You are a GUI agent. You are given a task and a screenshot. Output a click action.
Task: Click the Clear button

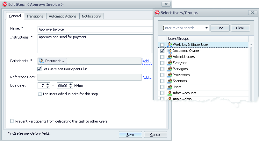click(x=240, y=28)
